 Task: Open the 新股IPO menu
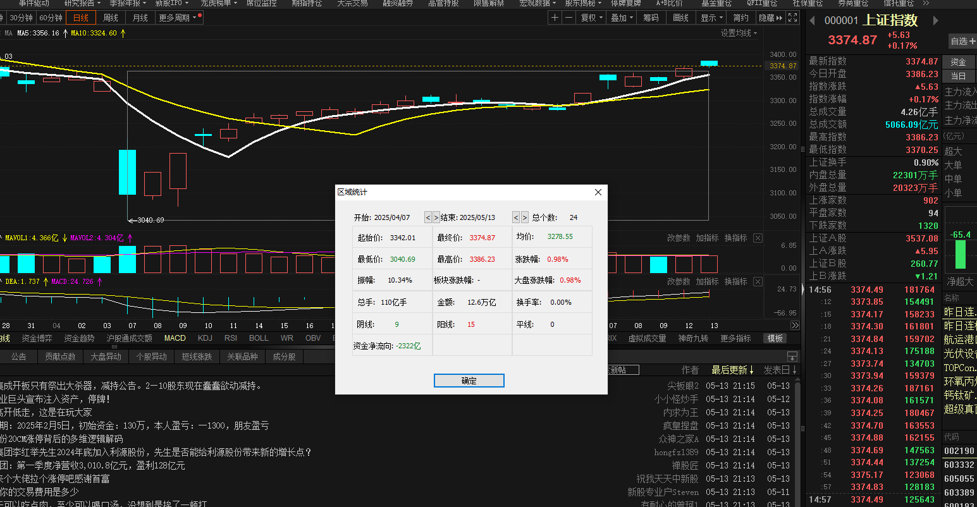click(x=172, y=3)
